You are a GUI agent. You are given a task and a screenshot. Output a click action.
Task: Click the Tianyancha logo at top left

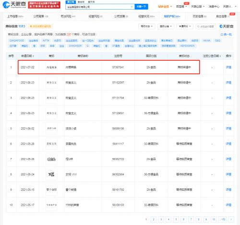pos(14,5)
